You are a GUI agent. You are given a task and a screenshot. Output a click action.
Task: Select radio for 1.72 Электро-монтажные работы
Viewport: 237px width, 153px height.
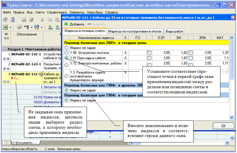(66, 65)
